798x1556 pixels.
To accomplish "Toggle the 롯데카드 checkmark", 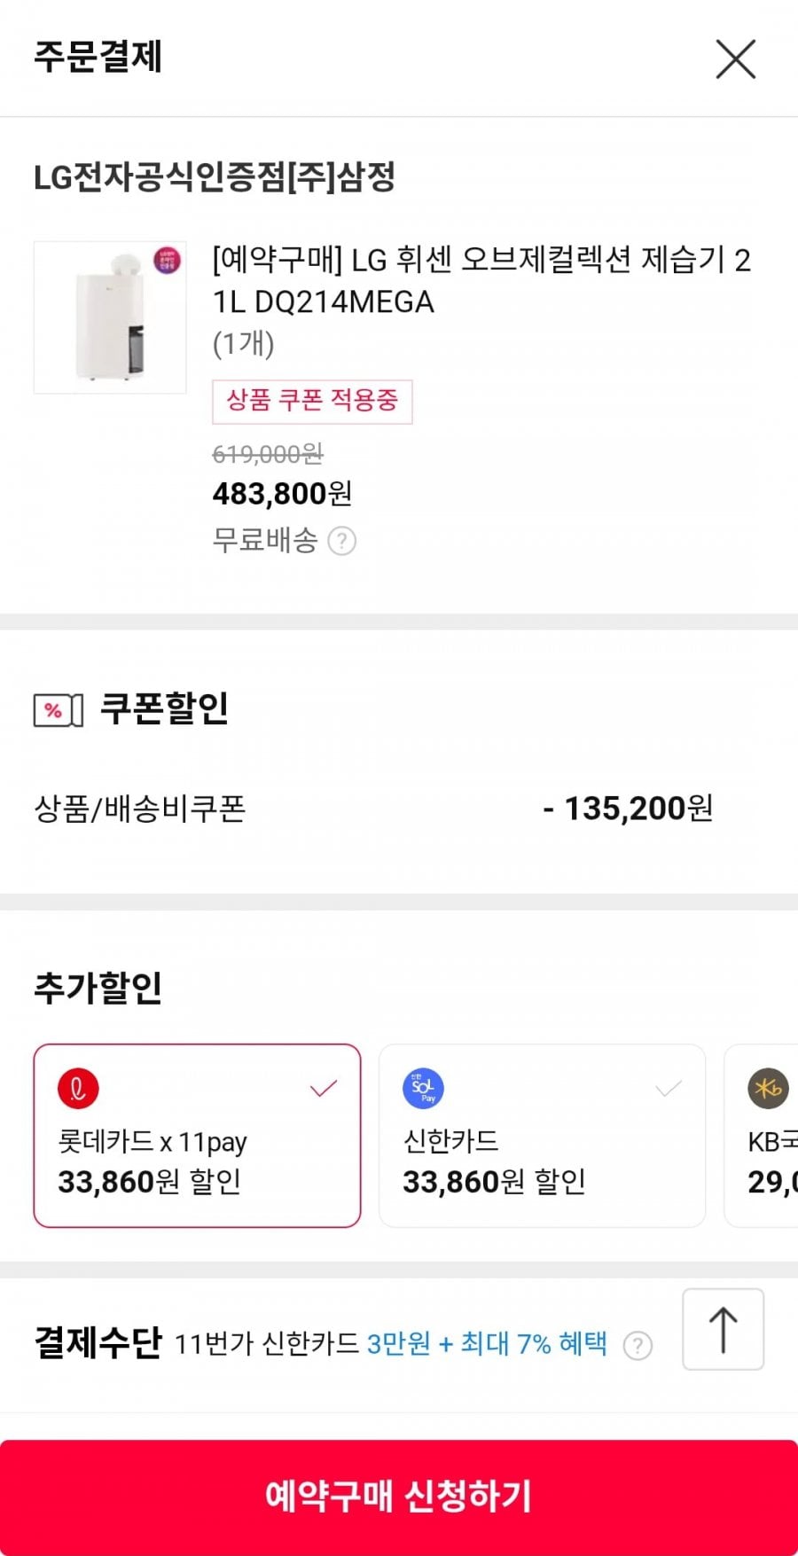I will (x=324, y=1088).
